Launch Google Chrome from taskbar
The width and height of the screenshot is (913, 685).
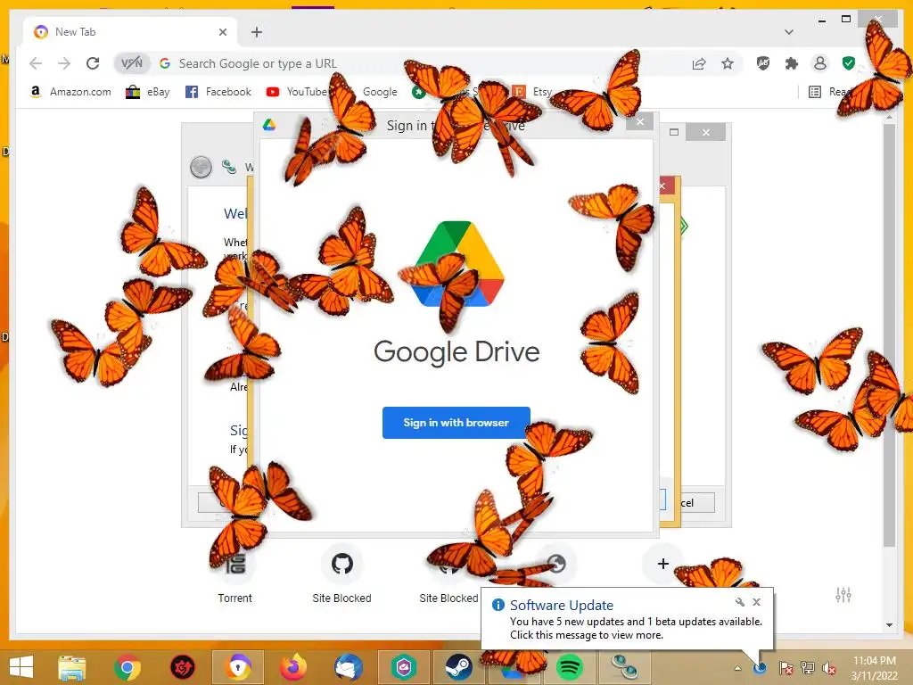coord(127,667)
